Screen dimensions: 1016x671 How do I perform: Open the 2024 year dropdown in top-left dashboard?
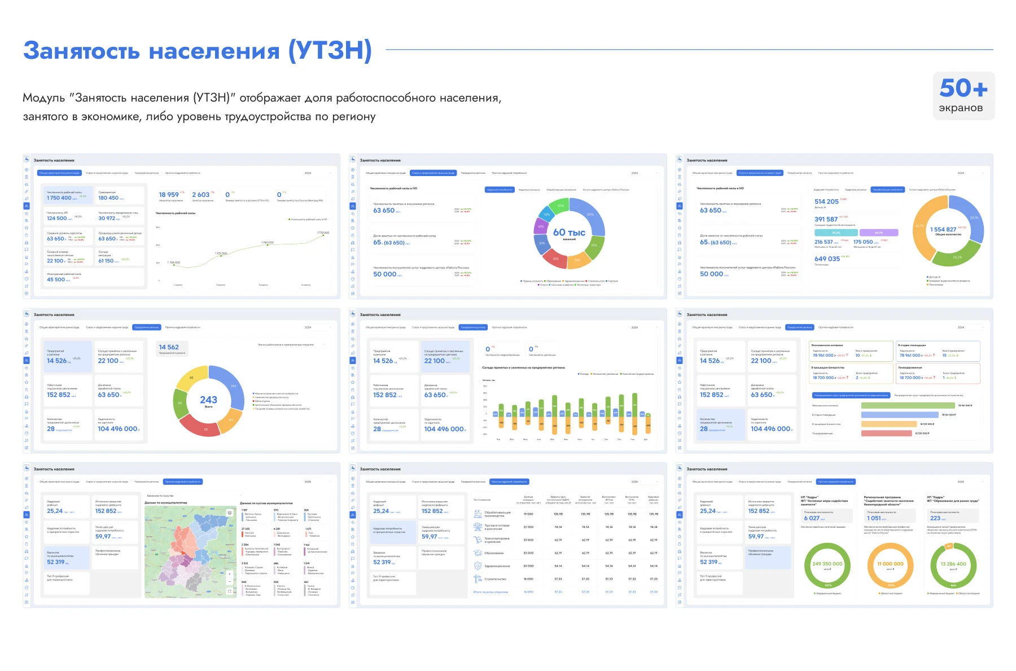[x=316, y=173]
